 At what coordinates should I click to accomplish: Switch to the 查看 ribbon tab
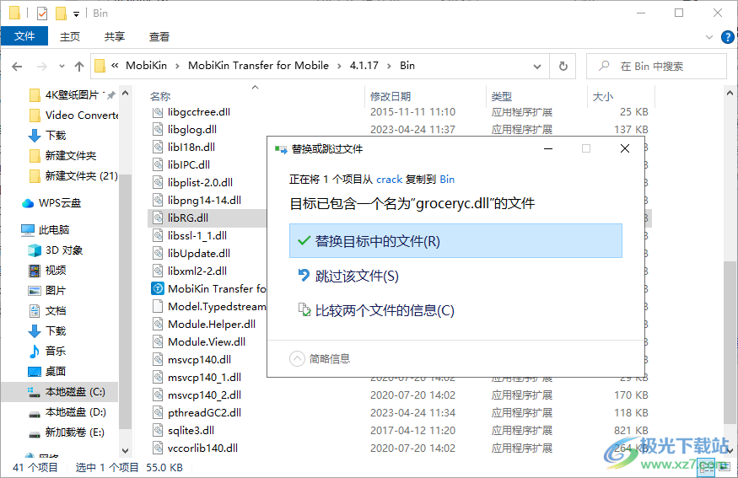(159, 37)
